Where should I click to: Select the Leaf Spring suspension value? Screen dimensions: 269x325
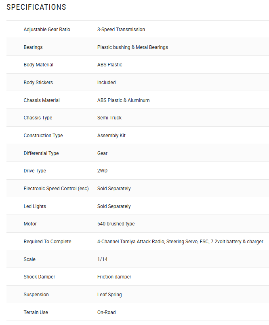[x=109, y=295]
